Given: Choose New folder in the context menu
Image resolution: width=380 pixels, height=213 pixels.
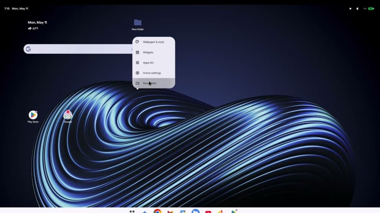Looking at the screenshot, I should pyautogui.click(x=154, y=83).
